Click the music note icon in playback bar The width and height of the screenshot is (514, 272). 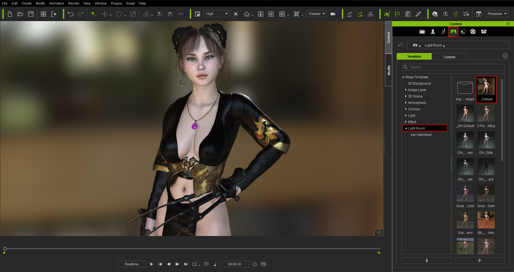click(x=215, y=264)
